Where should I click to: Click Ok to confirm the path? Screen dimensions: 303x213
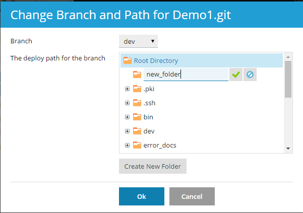coord(141,196)
